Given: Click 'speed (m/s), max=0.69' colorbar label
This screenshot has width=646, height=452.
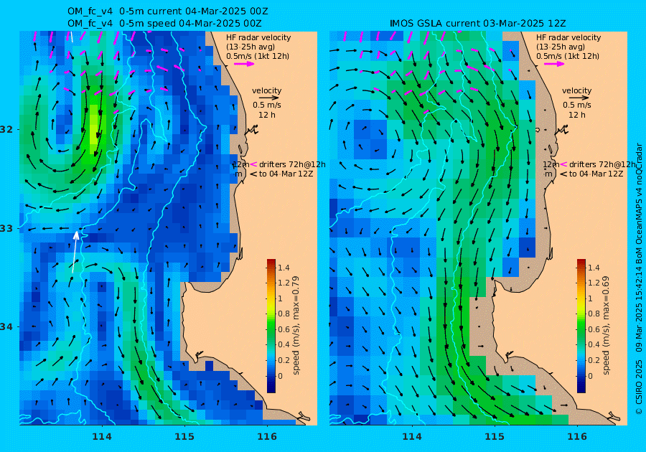Looking at the screenshot, I should [x=606, y=325].
